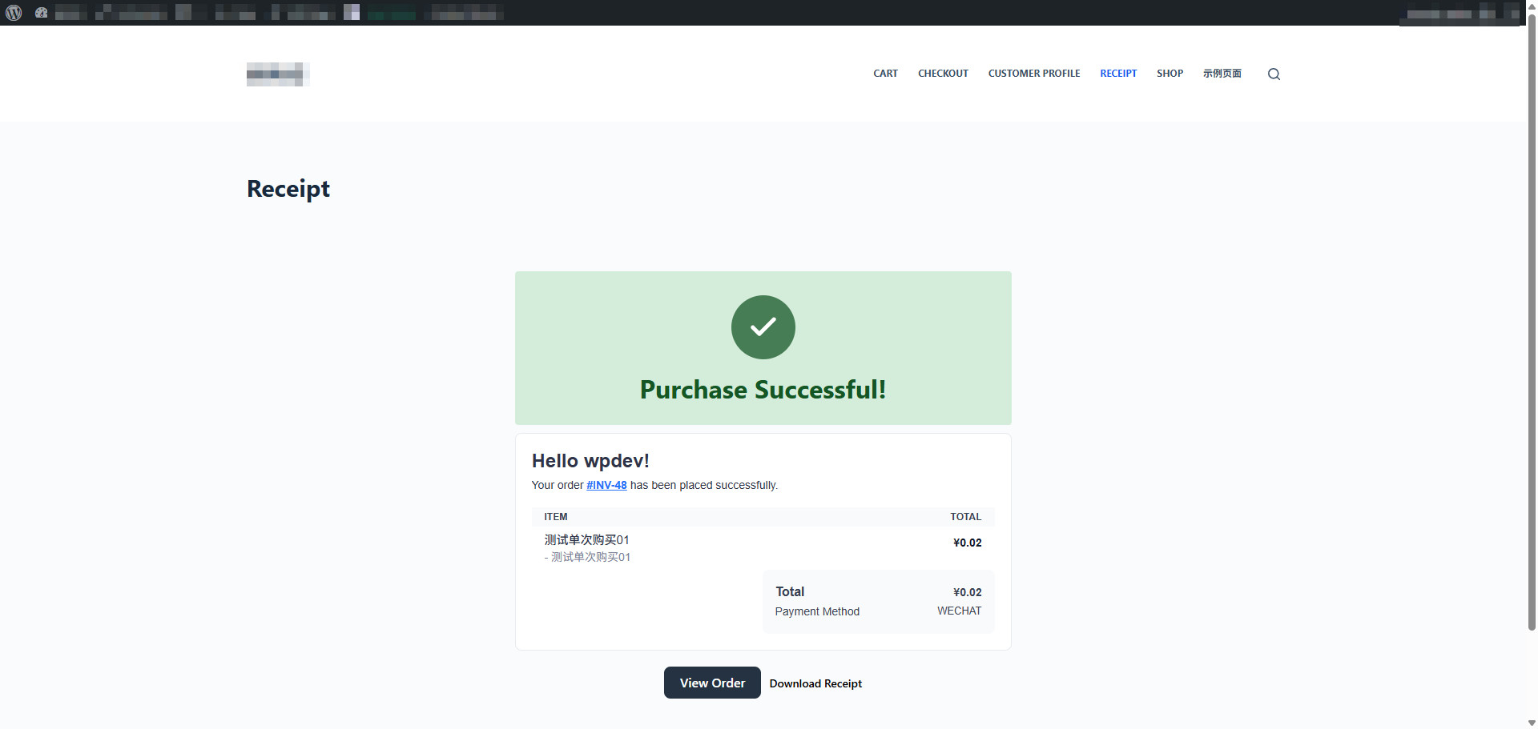The height and width of the screenshot is (729, 1538).
Task: Open order link #INV-48
Action: [606, 485]
